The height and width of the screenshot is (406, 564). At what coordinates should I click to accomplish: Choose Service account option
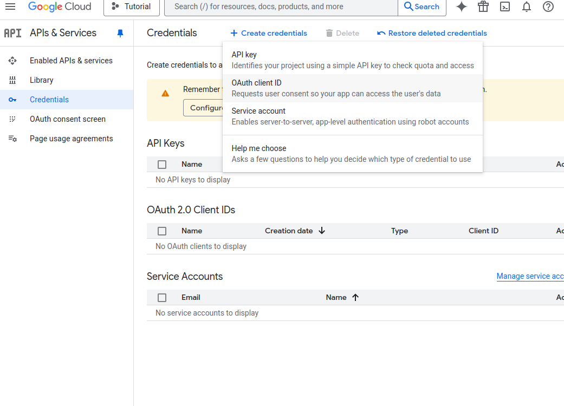(x=353, y=116)
